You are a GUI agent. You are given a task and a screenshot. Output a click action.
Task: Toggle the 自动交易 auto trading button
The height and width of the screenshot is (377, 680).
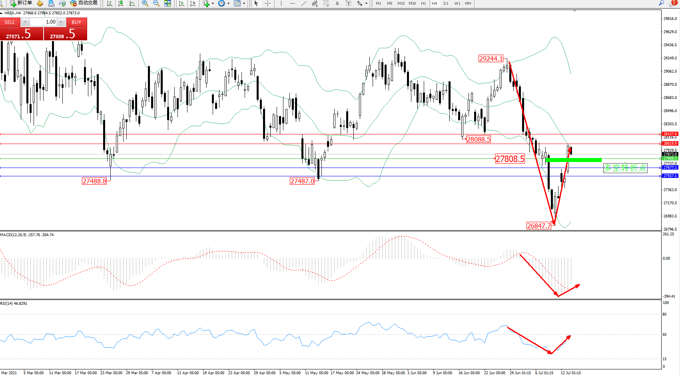pos(84,3)
